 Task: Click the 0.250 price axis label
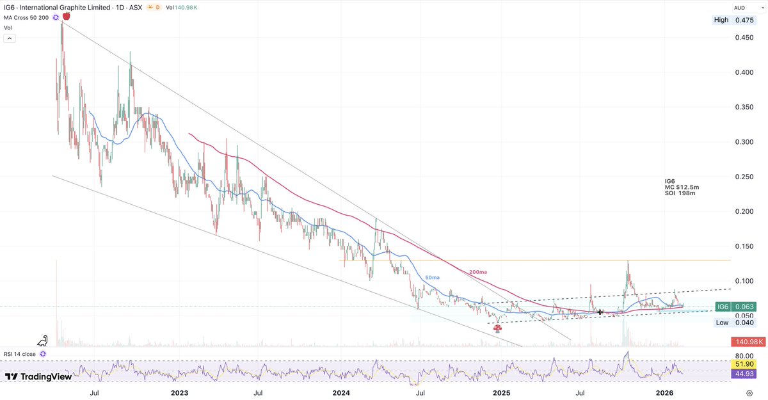744,176
